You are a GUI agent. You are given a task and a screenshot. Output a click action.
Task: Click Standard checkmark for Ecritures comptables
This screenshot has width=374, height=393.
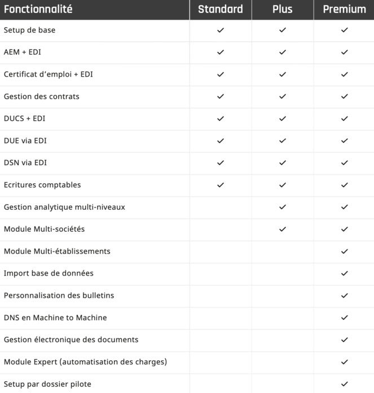pos(221,185)
